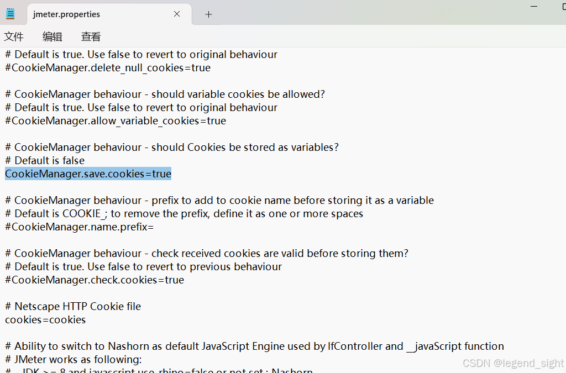
Task: Close the jmeter.properties tab
Action: click(x=176, y=14)
